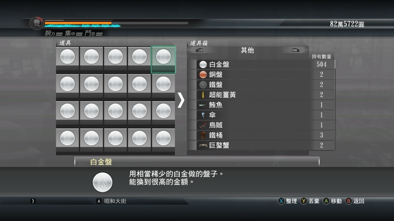394x221 pixels.
Task: Click the quantity 3 for 鐵桶
Action: tap(322, 135)
